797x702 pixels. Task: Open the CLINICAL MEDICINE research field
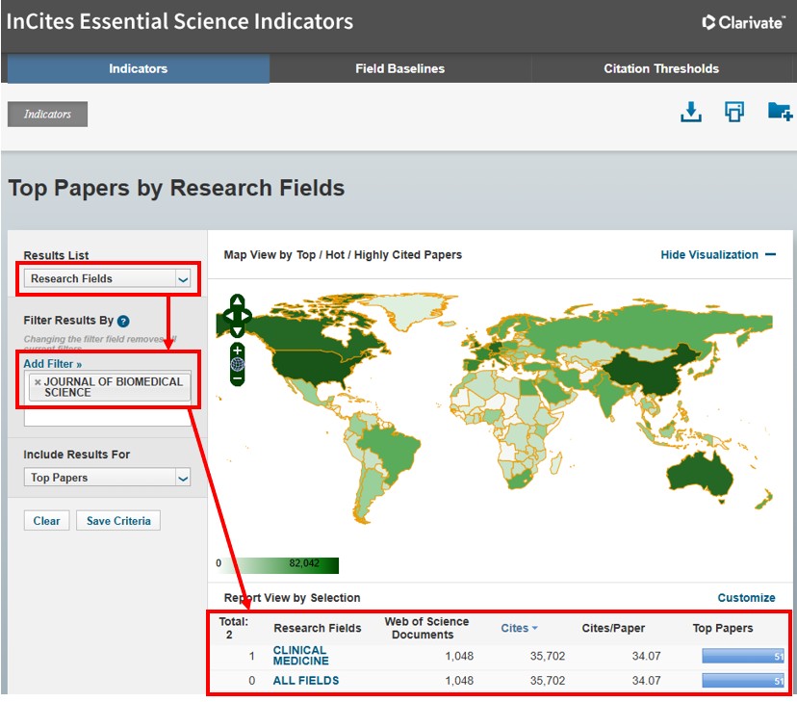[301, 656]
